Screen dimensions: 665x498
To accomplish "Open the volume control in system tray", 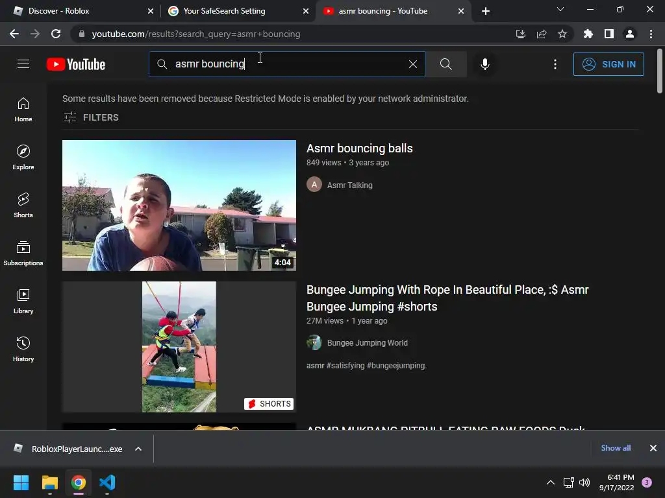I will (584, 482).
